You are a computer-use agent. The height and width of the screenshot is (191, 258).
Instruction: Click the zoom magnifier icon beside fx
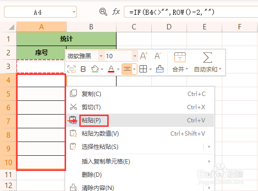click(x=103, y=12)
